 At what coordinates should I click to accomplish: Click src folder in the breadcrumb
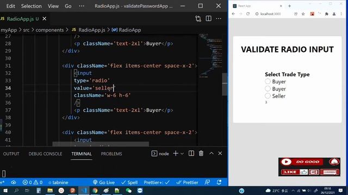pyautogui.click(x=26, y=30)
